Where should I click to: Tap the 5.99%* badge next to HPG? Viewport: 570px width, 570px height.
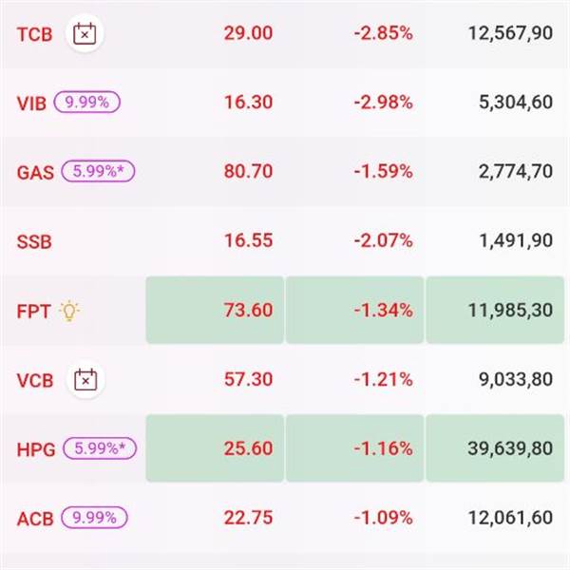pos(99,448)
